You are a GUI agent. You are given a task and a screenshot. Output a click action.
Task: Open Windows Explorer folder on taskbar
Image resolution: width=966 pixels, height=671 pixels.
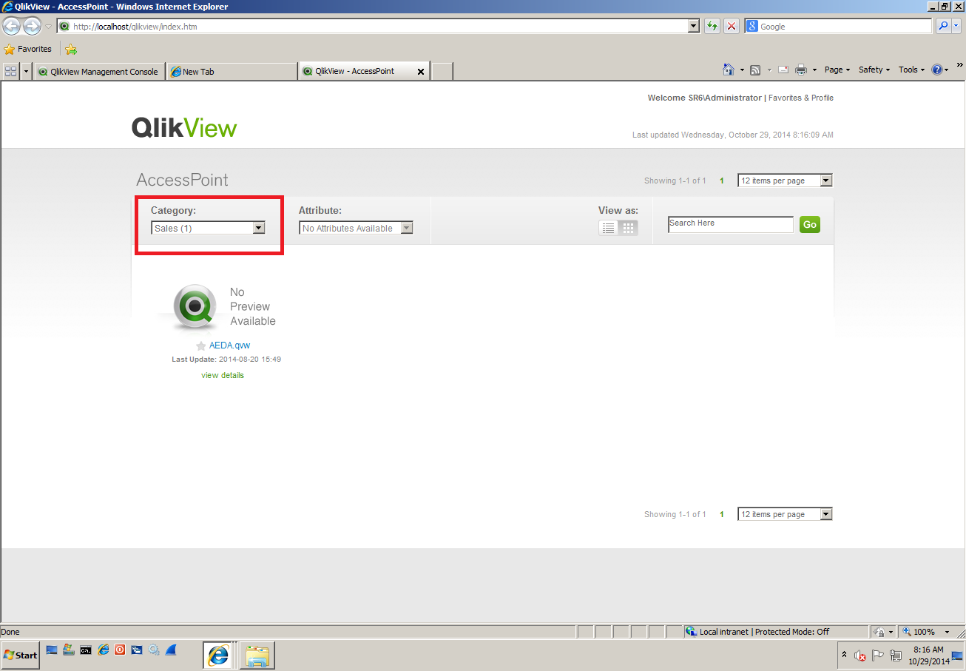[257, 655]
